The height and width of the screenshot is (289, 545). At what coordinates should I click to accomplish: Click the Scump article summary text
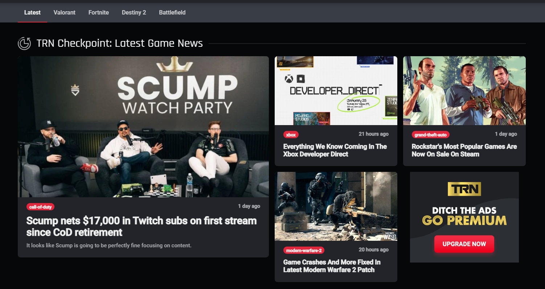point(109,245)
